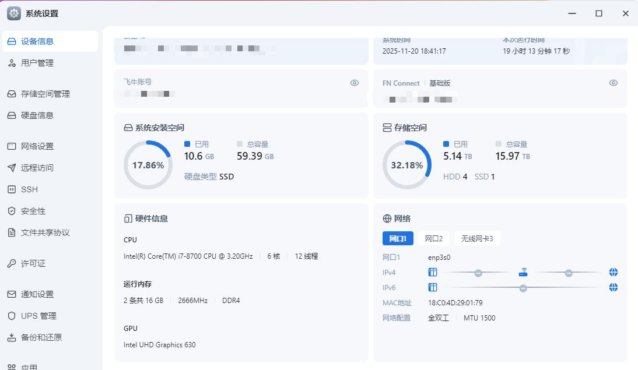
Task: Open 远程访问 via its paper-plane icon
Action: [12, 167]
